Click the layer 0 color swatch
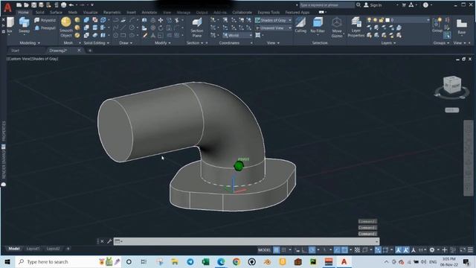Screen dimensions: 476x268 [x=387, y=20]
